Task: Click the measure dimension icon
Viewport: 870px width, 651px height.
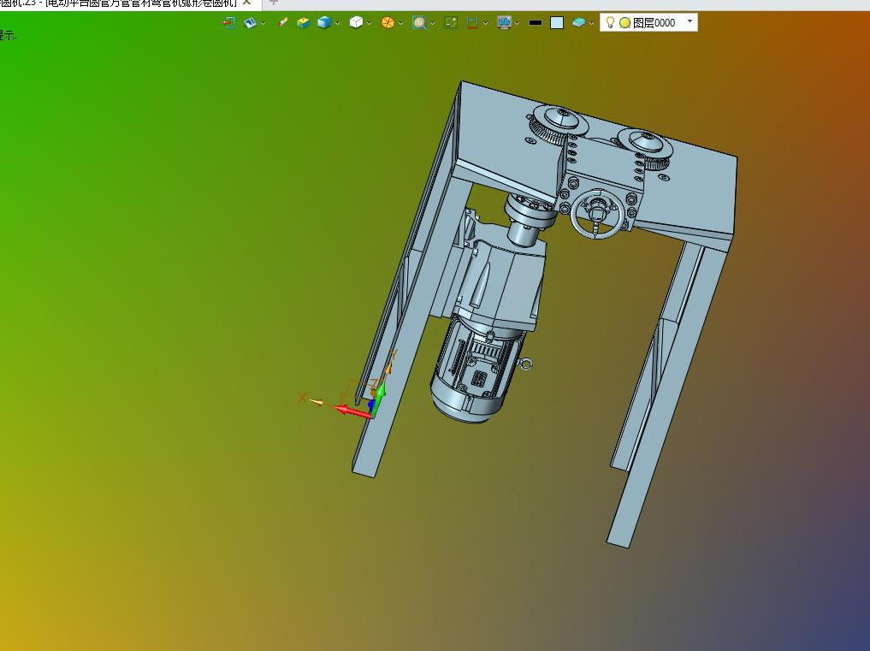Action: (472, 23)
